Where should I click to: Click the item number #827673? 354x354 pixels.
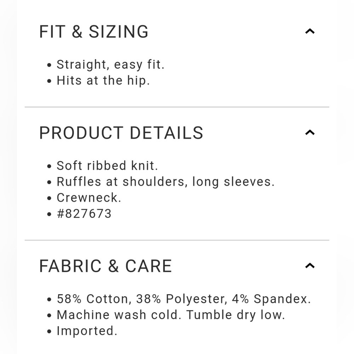point(84,214)
